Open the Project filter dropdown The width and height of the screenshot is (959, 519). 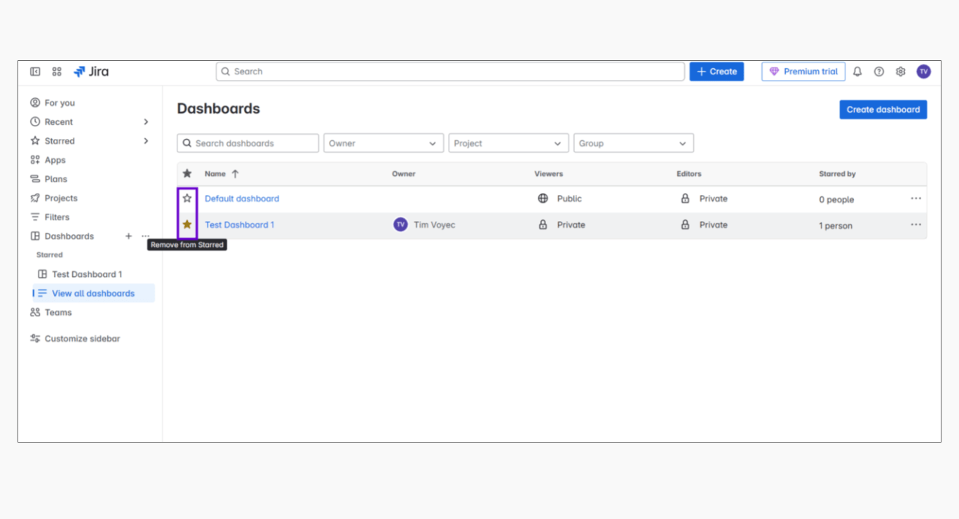pos(508,143)
